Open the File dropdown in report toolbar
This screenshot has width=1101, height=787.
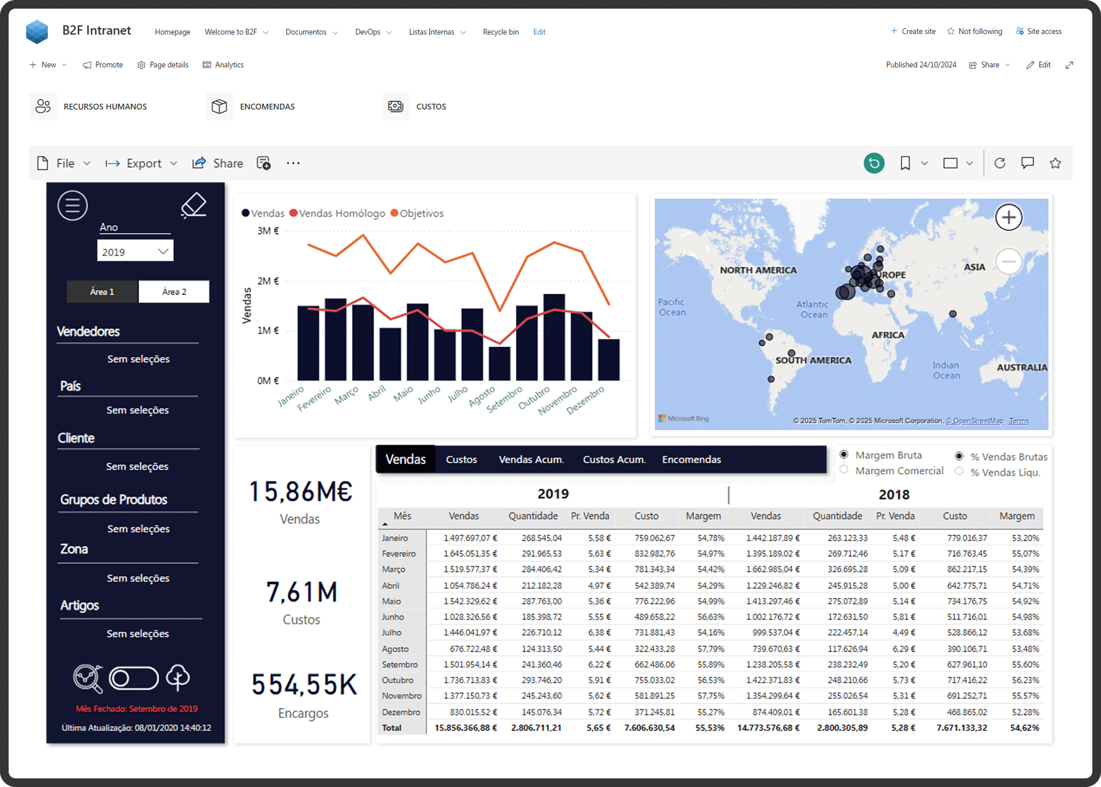click(64, 163)
